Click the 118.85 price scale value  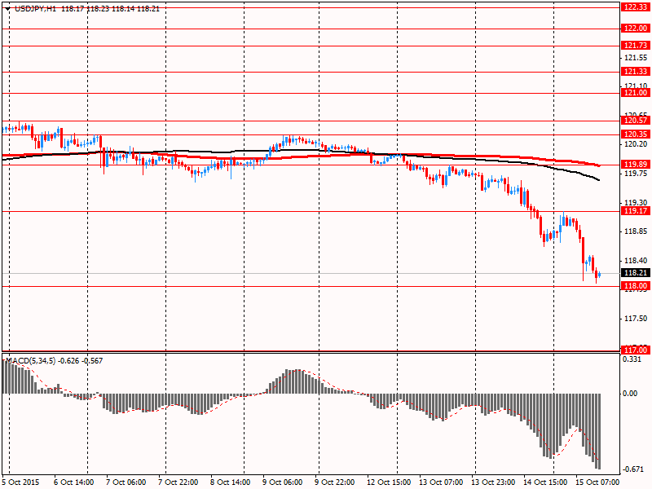click(636, 231)
